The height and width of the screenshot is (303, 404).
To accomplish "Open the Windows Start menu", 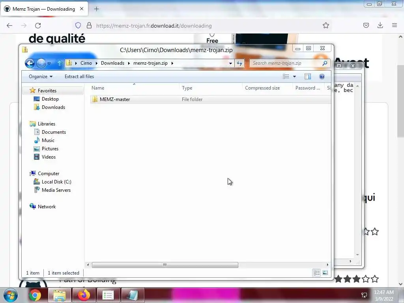I will point(10,295).
